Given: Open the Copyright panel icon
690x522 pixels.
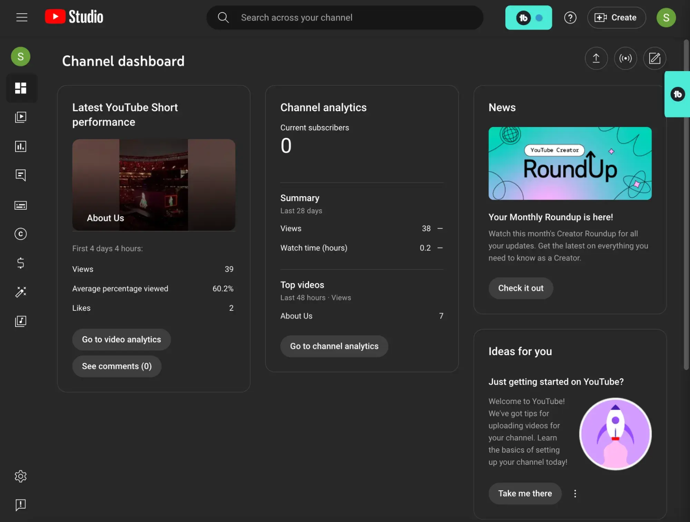Looking at the screenshot, I should [x=20, y=234].
